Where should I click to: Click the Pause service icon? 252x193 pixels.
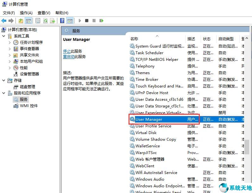tap(94, 21)
